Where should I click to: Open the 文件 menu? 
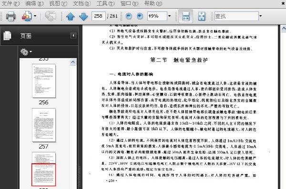10,3
